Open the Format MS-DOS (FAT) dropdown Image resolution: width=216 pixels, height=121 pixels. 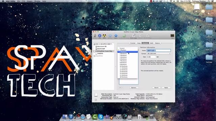159,53
